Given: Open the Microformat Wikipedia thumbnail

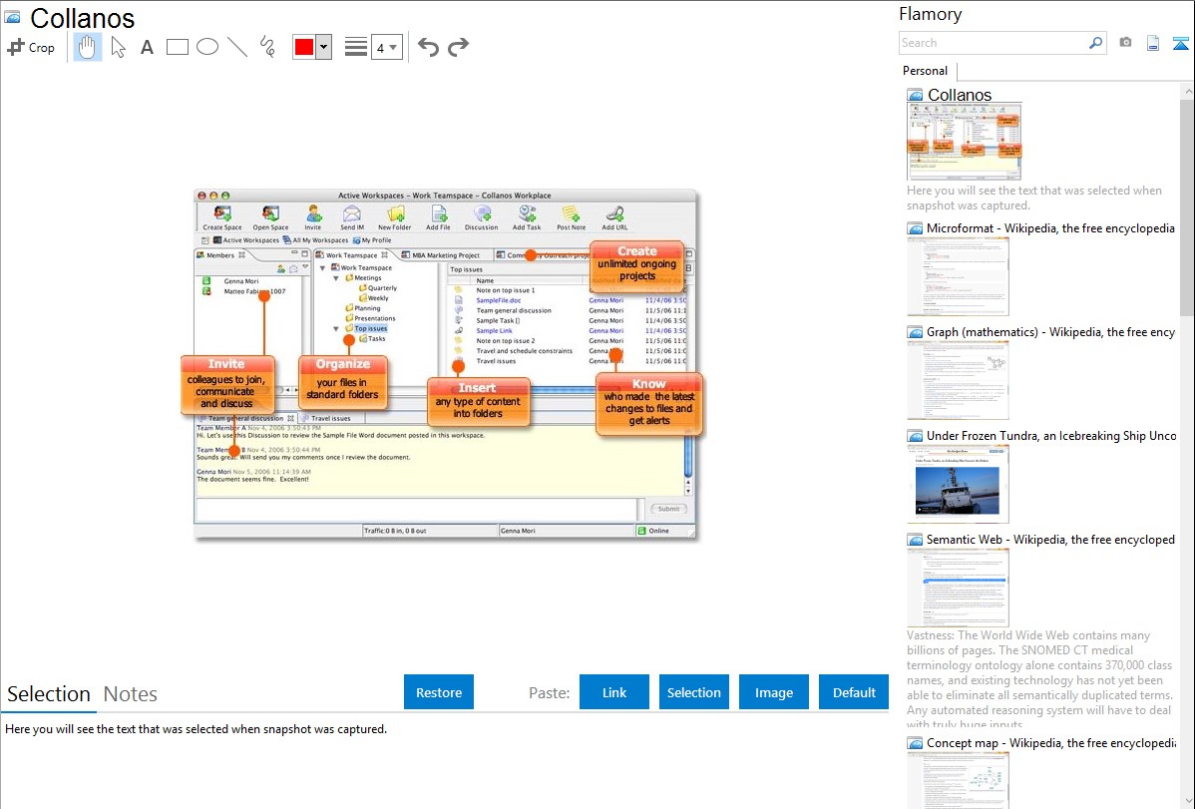Looking at the screenshot, I should click(958, 276).
